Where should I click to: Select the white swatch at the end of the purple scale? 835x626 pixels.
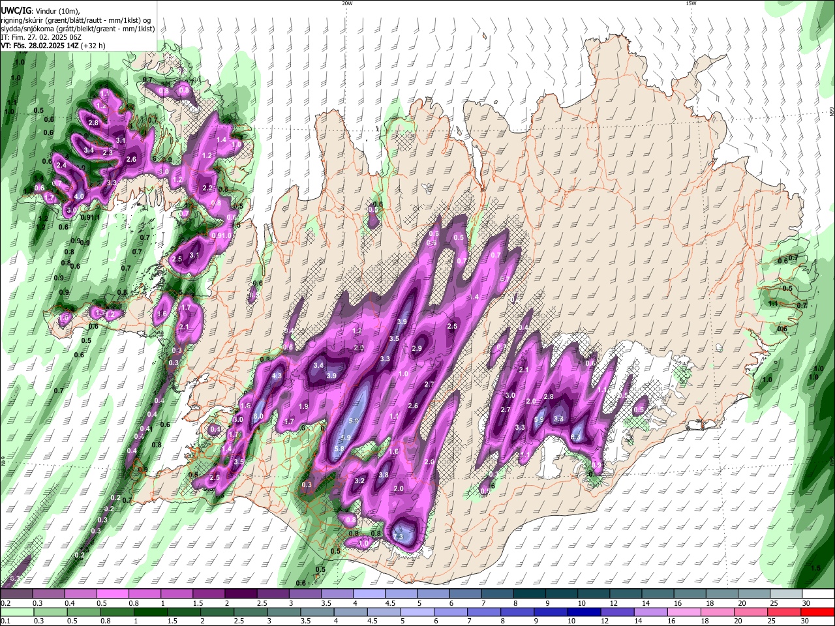point(817,594)
